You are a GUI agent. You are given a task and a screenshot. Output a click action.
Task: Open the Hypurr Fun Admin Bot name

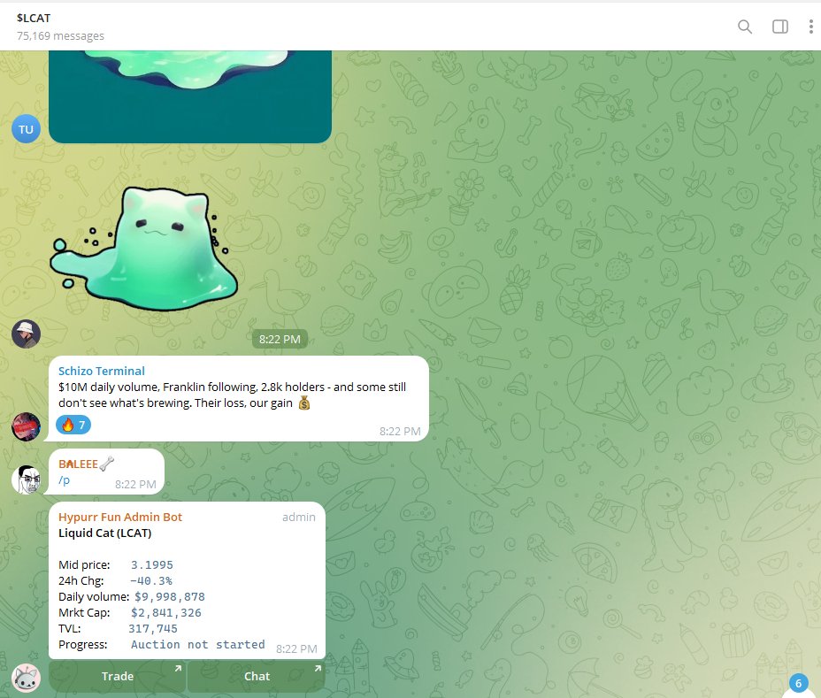(120, 517)
